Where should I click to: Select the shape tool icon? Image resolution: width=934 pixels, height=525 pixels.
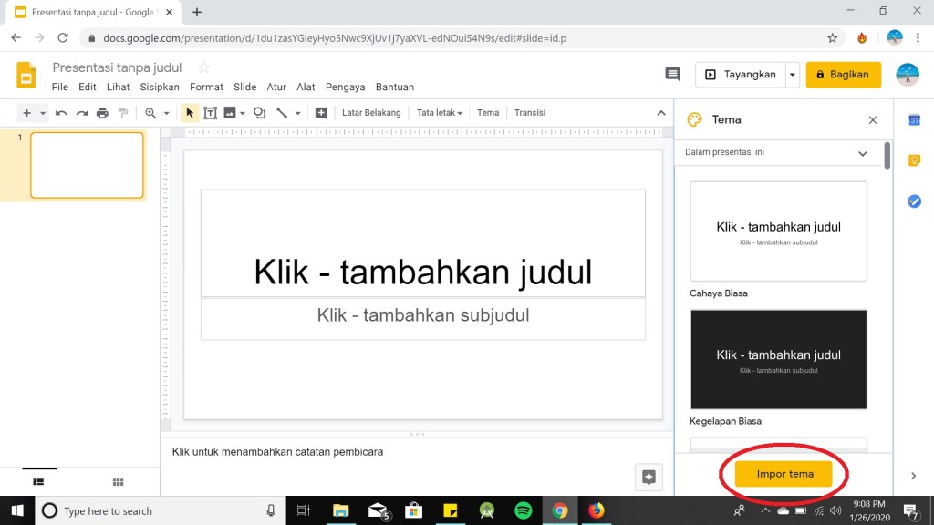coord(260,113)
